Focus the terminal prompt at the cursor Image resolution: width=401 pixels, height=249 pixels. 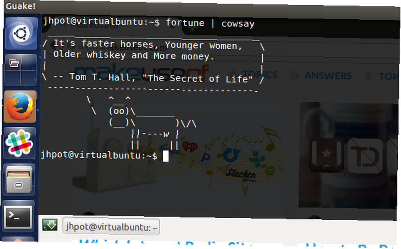[x=166, y=156]
